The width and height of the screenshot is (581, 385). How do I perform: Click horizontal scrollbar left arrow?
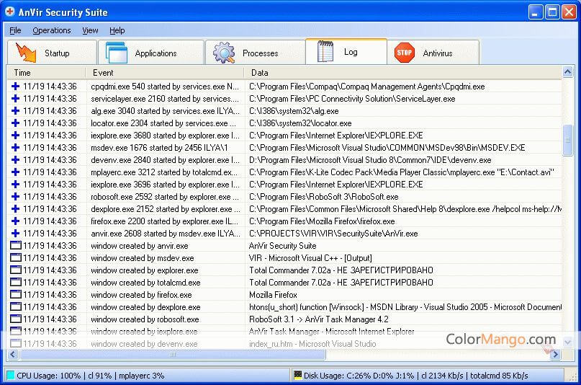13,354
